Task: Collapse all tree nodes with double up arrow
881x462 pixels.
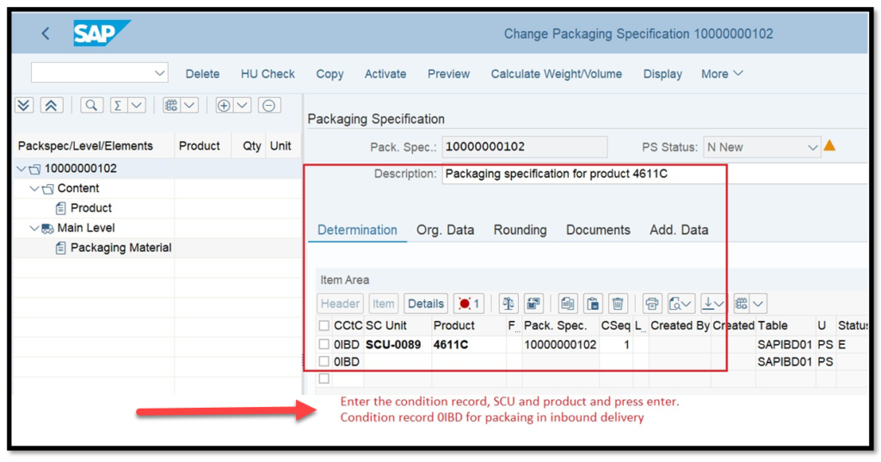Action: tap(51, 105)
